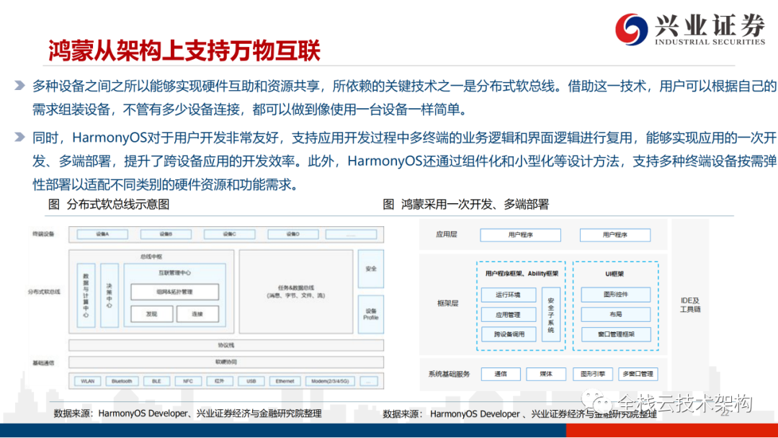
Task: Select the Bluetooth box
Action: coord(122,381)
